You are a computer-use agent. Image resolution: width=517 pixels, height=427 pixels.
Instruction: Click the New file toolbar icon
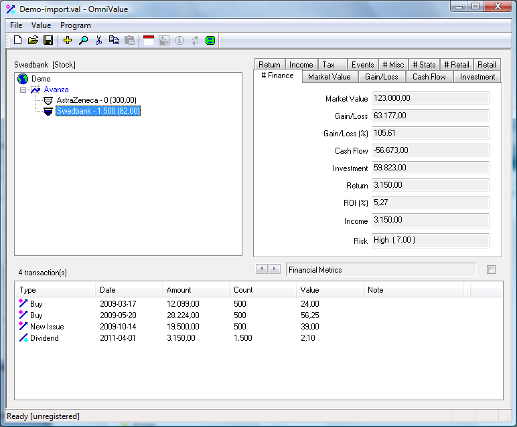[x=18, y=41]
